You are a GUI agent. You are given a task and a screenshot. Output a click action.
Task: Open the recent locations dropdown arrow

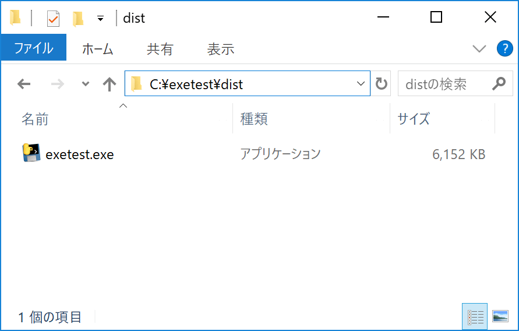pyautogui.click(x=86, y=84)
